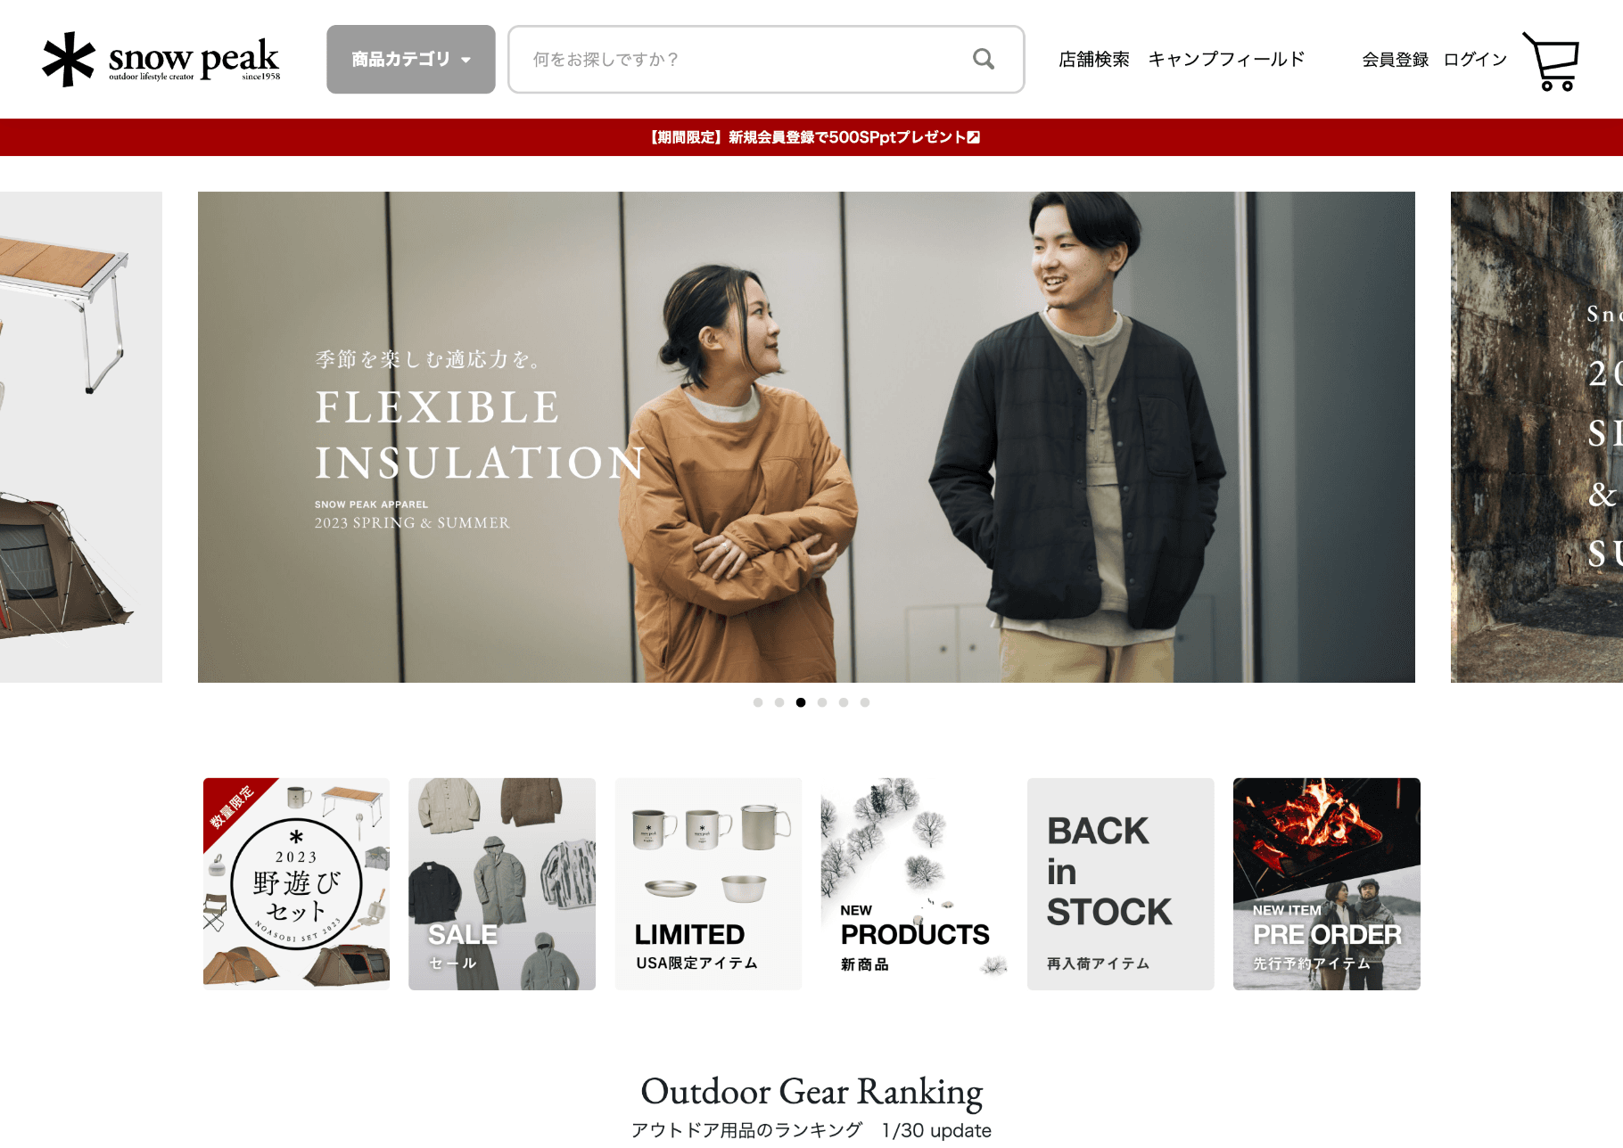The width and height of the screenshot is (1623, 1148).
Task: Click ログイン login link
Action: [1475, 59]
